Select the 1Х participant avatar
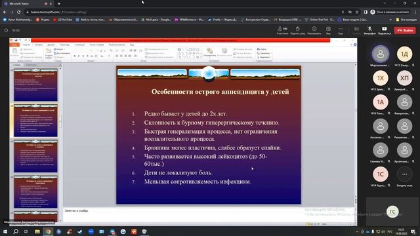420x236 pixels. coord(381,78)
